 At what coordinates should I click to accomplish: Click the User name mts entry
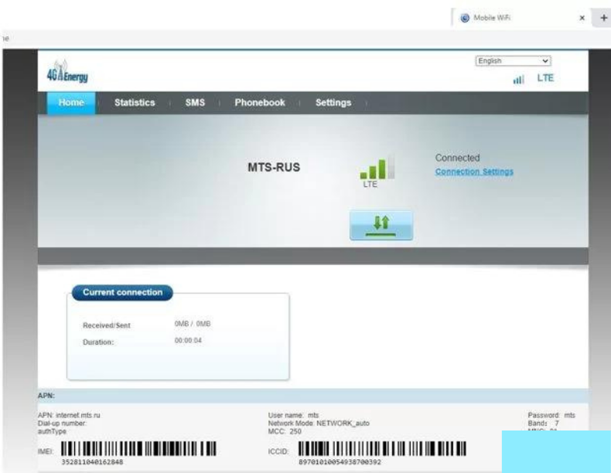(x=293, y=415)
